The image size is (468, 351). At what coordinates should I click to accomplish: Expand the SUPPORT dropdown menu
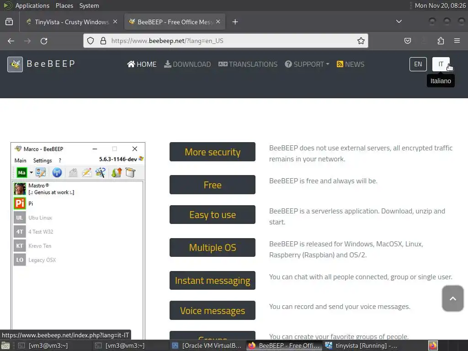point(307,64)
